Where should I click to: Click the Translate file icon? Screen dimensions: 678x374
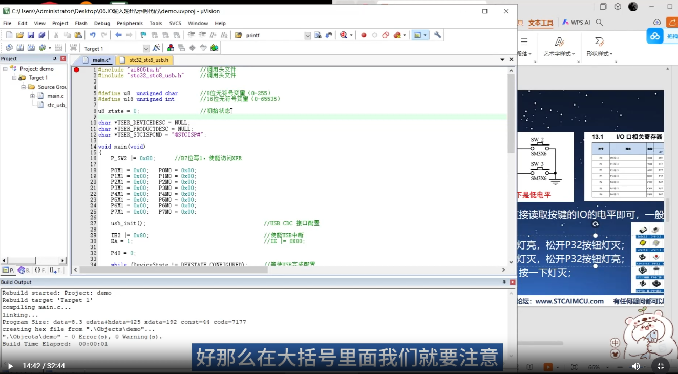(x=9, y=48)
